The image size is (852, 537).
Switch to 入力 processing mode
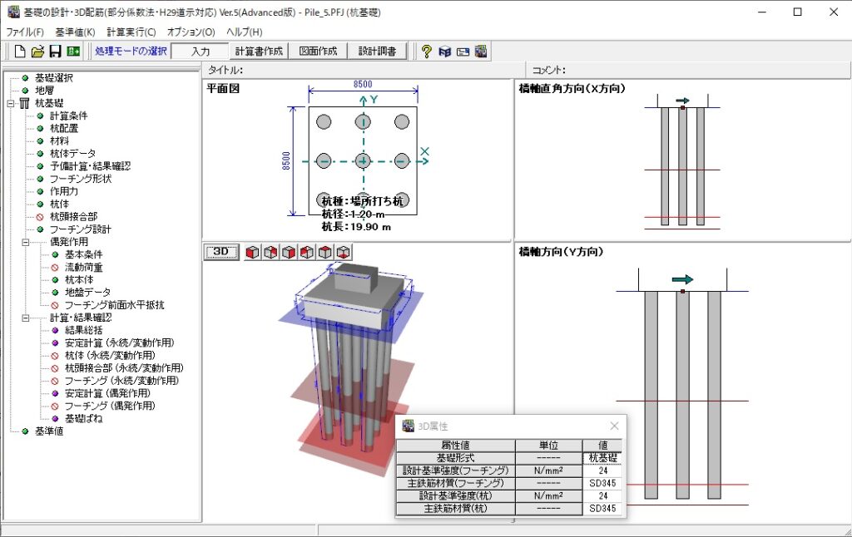point(200,52)
